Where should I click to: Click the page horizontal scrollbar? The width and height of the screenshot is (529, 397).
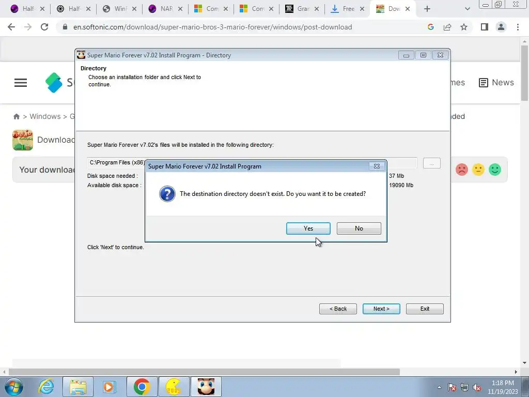[x=204, y=372]
